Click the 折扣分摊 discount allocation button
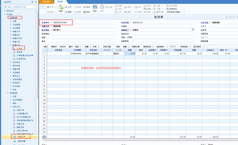This screenshot has height=145, width=238. tap(107, 47)
